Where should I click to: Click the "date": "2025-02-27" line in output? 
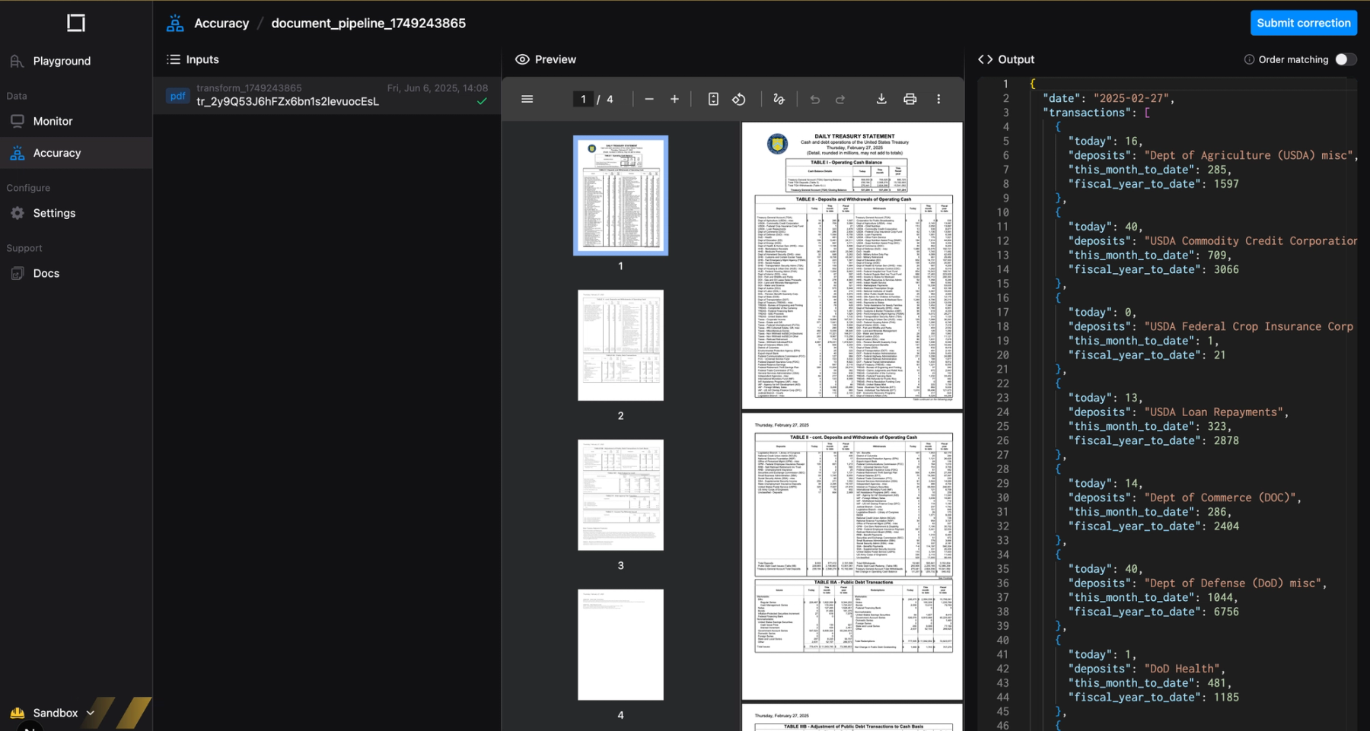point(1109,98)
